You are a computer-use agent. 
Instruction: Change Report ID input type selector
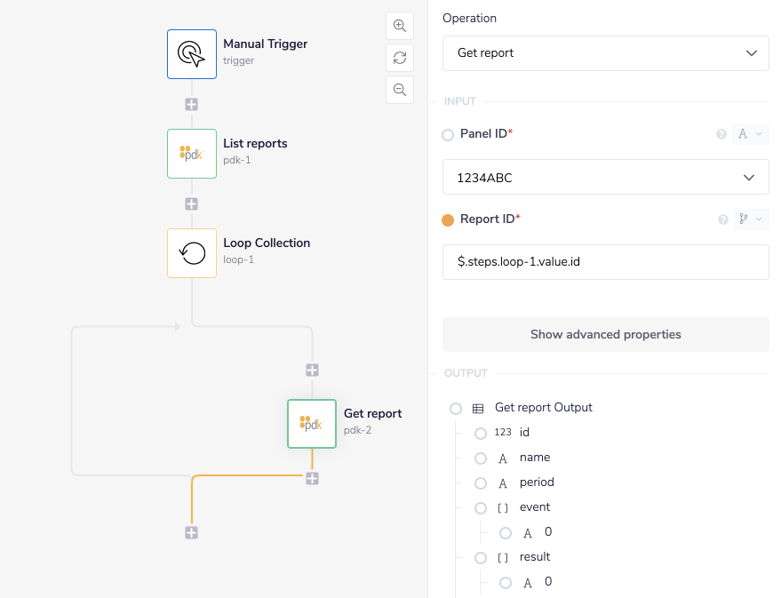tap(750, 219)
